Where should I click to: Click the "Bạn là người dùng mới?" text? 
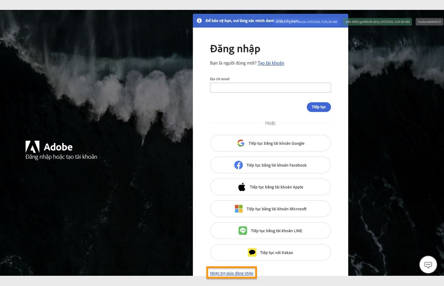click(233, 63)
